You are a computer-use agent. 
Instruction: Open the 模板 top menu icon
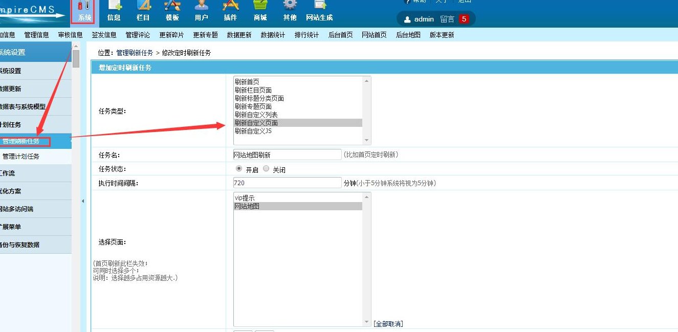click(x=172, y=11)
